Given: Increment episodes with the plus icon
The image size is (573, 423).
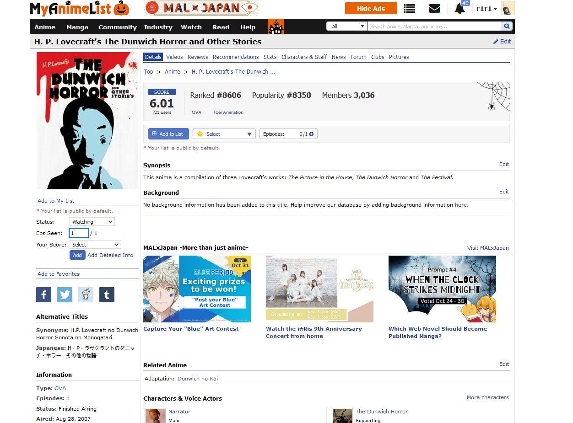Looking at the screenshot, I should pos(311,134).
